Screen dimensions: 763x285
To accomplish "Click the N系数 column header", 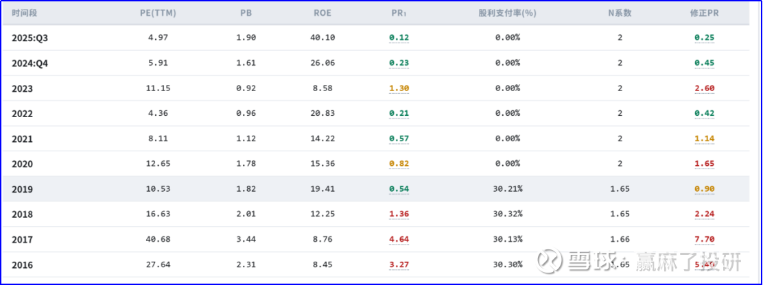I will pyautogui.click(x=620, y=13).
